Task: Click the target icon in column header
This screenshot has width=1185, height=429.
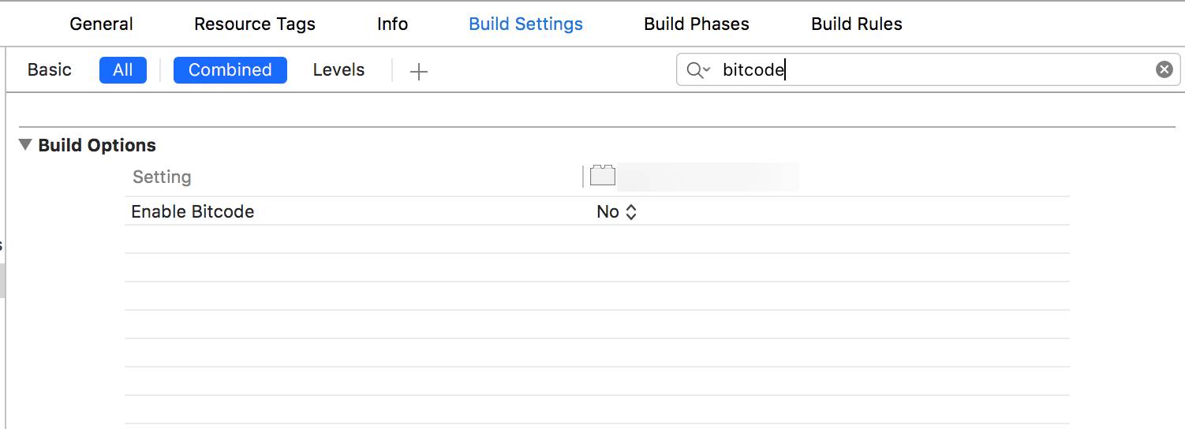Action: pyautogui.click(x=603, y=175)
